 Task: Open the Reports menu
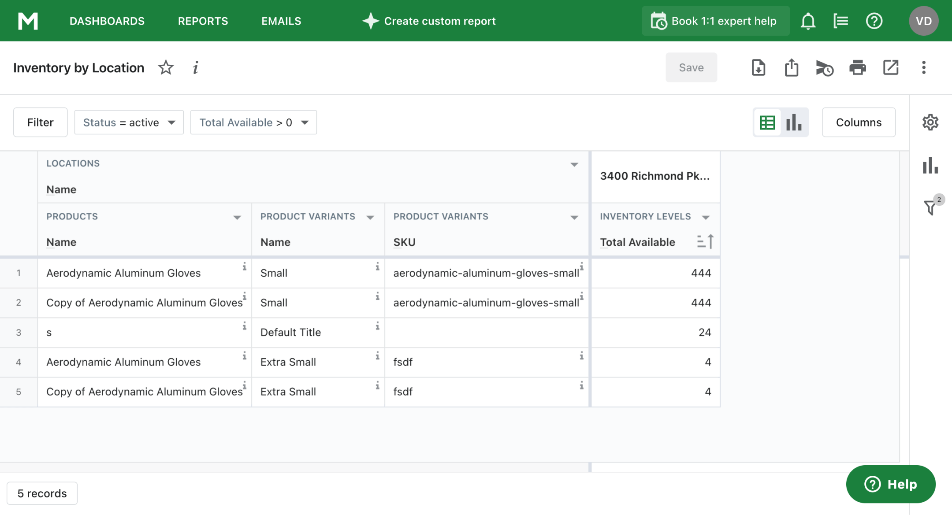point(203,21)
